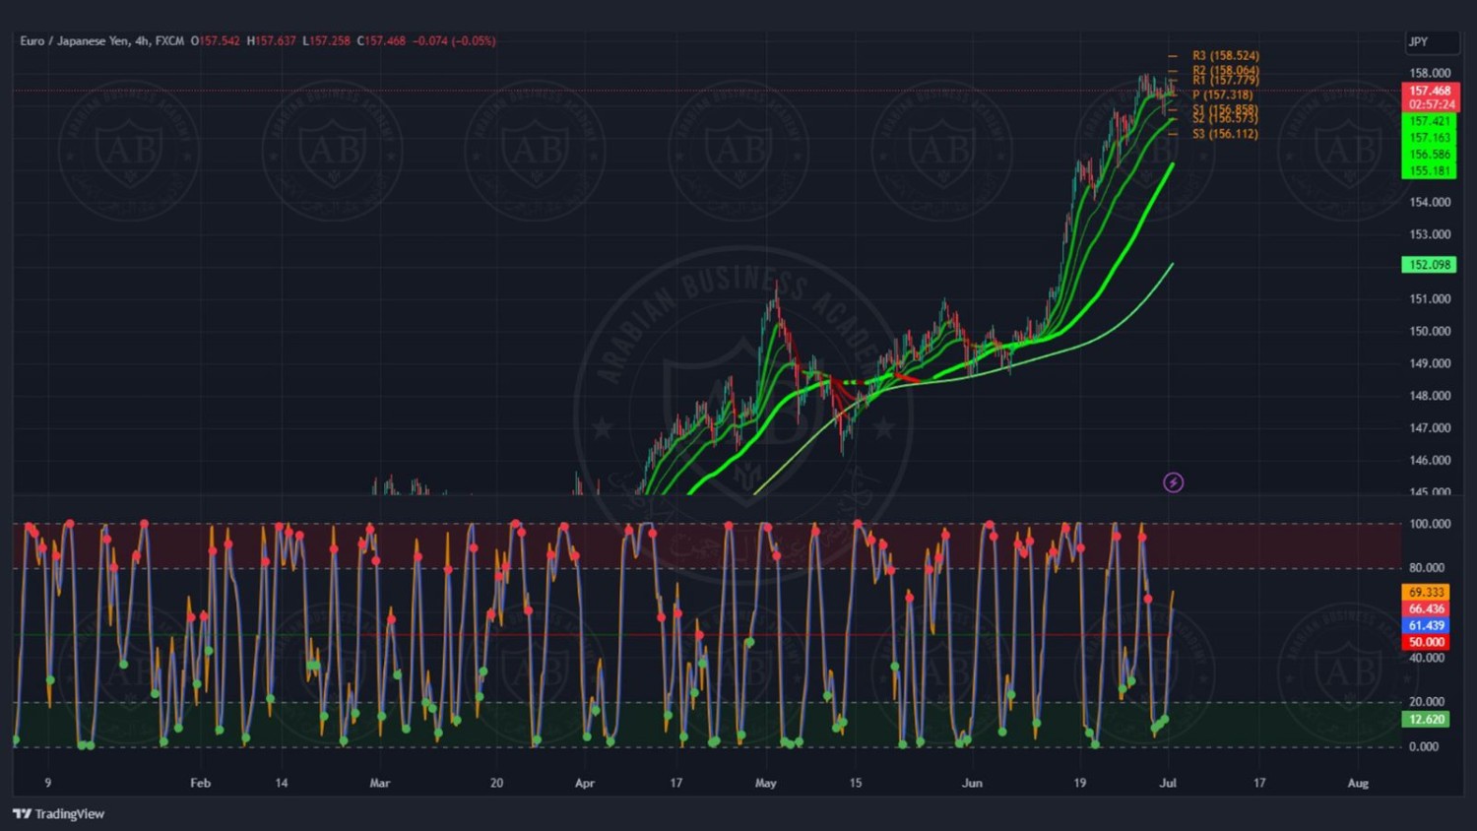Select the P (157.318) pivot label
1477x831 pixels.
[1222, 96]
